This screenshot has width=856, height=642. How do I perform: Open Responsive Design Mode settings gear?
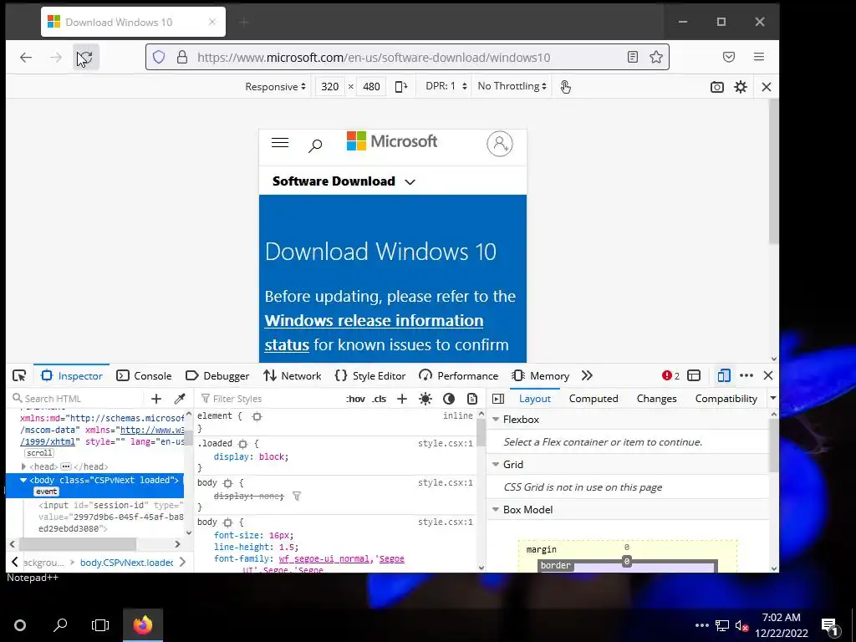tap(741, 87)
